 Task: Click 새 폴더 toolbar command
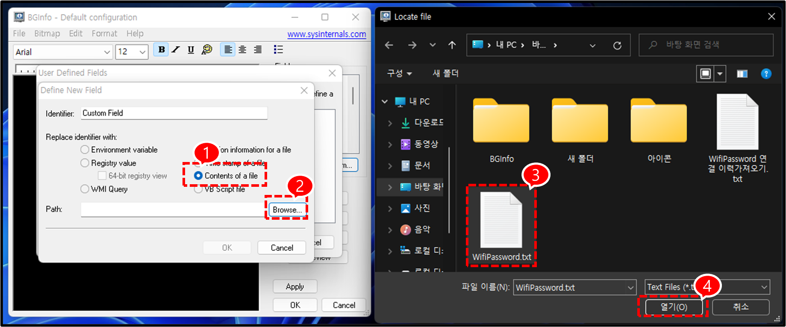click(445, 74)
